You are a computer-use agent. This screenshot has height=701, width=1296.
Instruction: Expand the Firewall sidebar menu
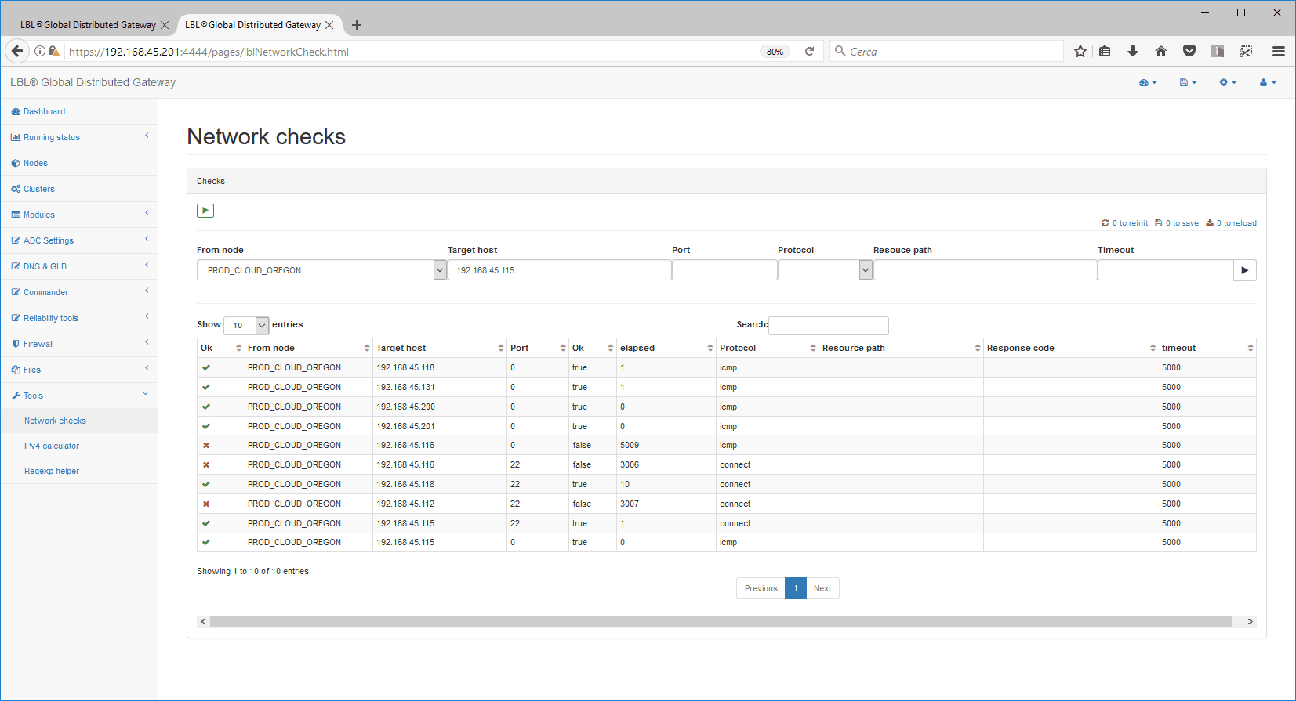[78, 344]
